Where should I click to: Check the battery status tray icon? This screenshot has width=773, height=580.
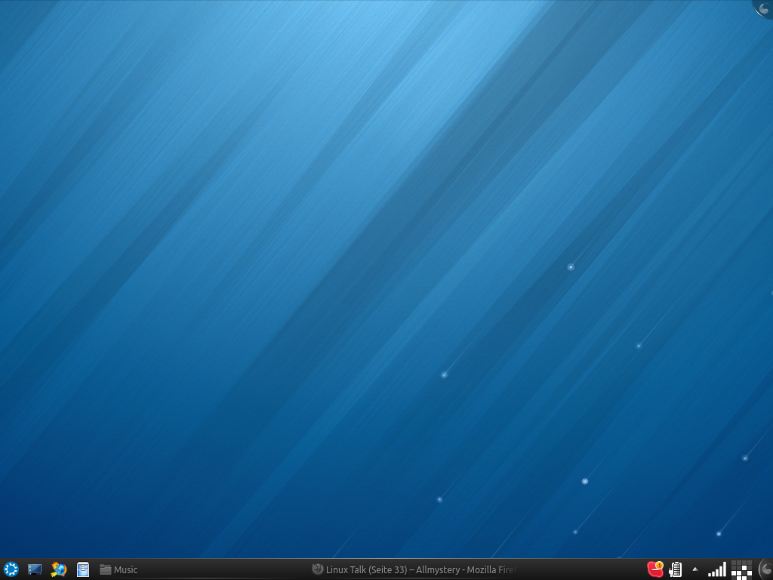(x=676, y=569)
